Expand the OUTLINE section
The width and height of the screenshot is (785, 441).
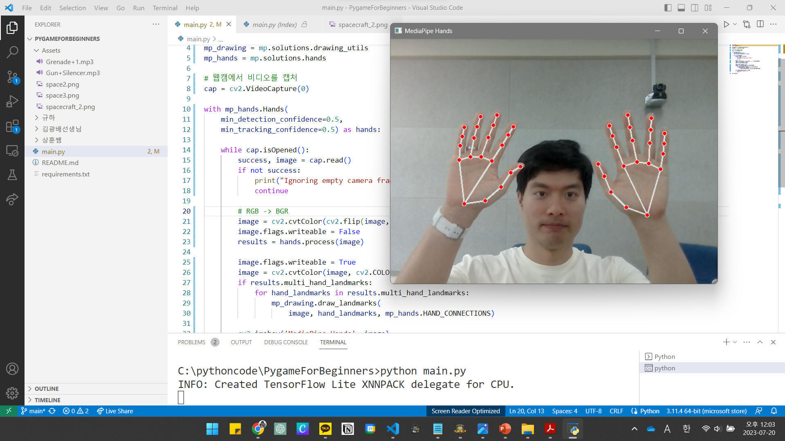(x=47, y=389)
